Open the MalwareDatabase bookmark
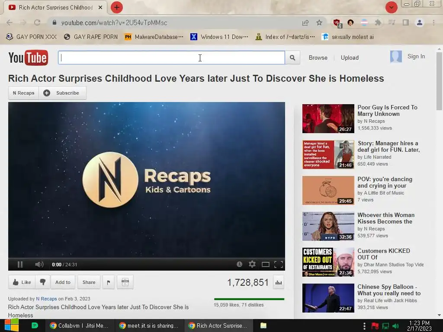 (154, 37)
